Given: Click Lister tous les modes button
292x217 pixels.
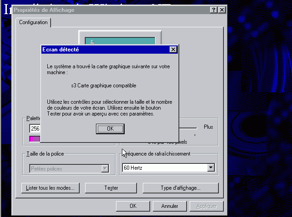Looking at the screenshot, I should click(x=50, y=188).
